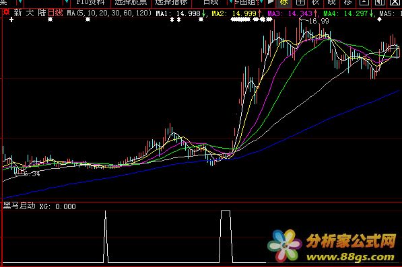
Task: Click the 田 grid layout icon
Action: [300, 3]
